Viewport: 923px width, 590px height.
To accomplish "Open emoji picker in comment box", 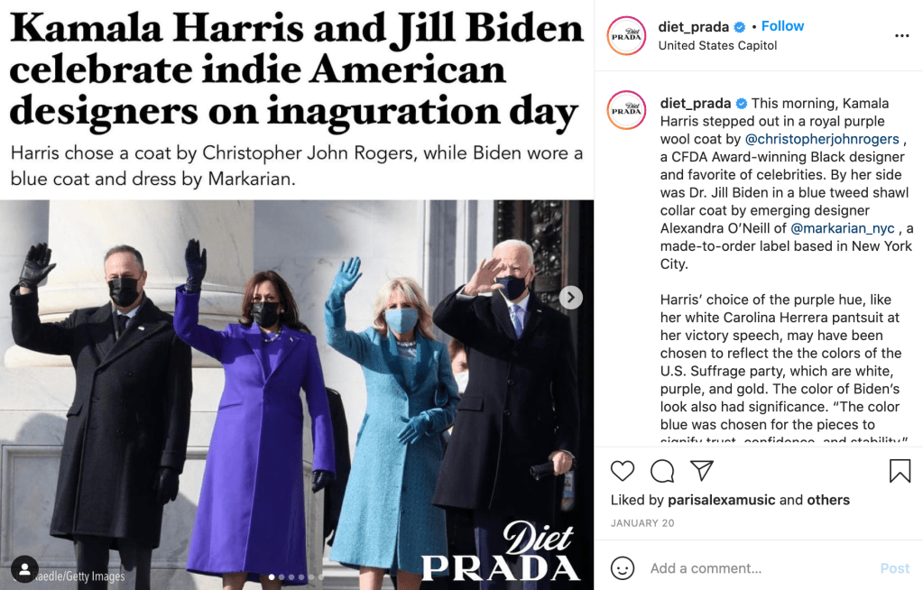I will pyautogui.click(x=623, y=568).
